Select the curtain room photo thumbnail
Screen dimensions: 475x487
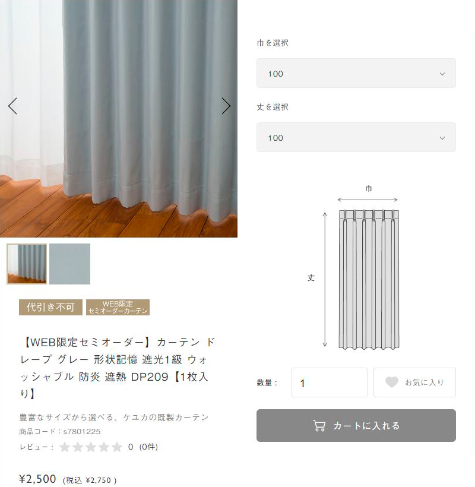click(27, 264)
